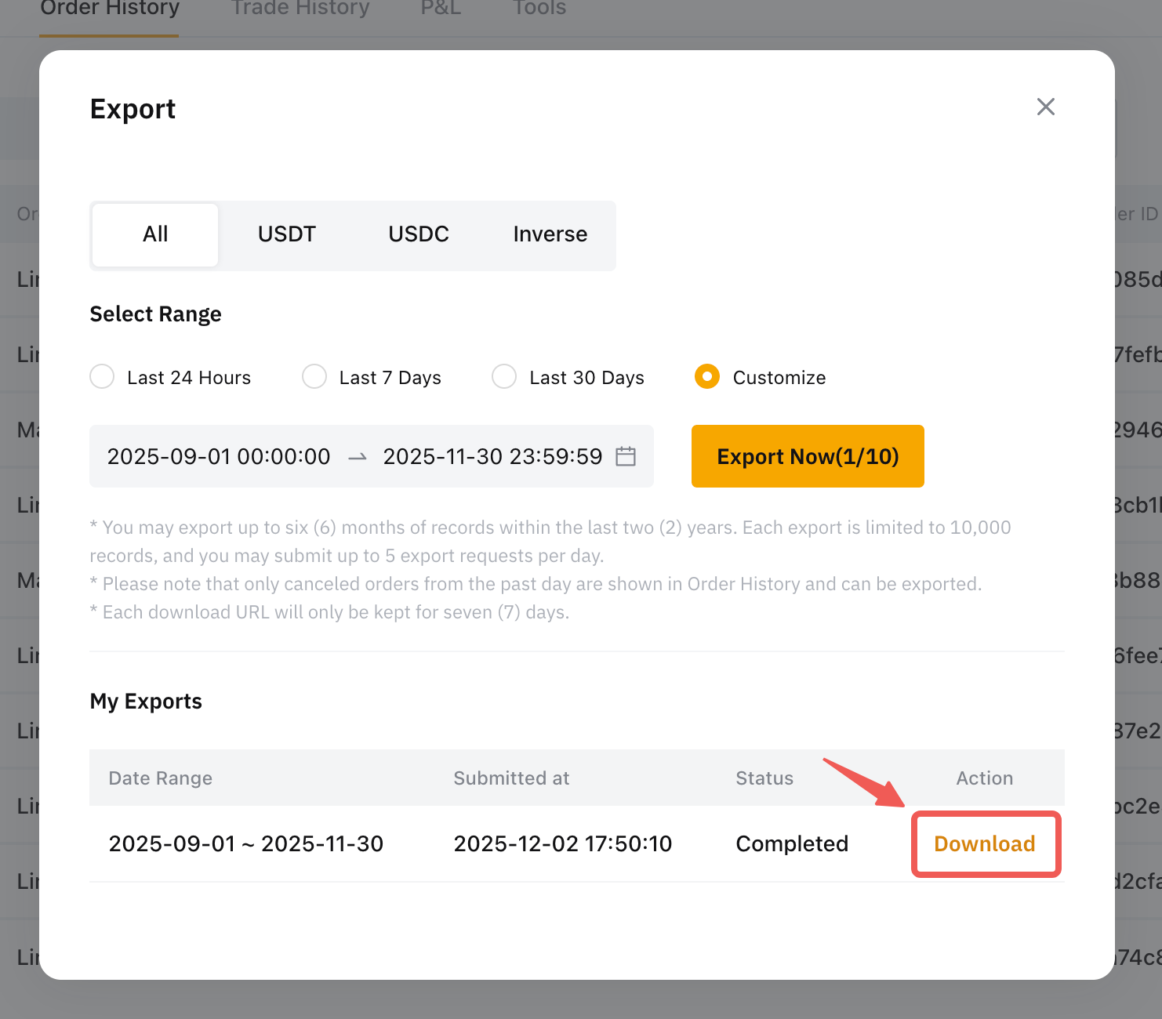Switch to the USDT tab
1162x1019 pixels.
[286, 234]
